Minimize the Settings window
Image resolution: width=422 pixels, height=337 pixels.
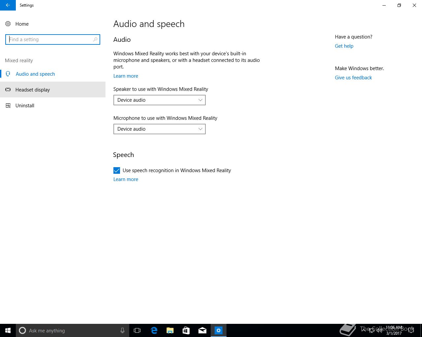point(384,5)
